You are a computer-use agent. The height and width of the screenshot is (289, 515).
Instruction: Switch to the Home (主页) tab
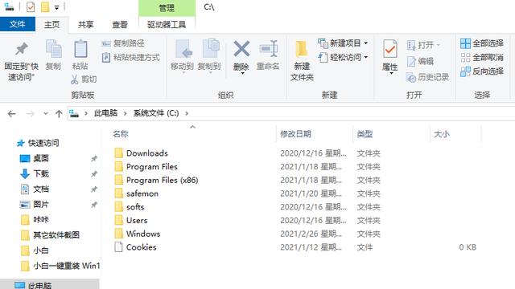[51, 25]
